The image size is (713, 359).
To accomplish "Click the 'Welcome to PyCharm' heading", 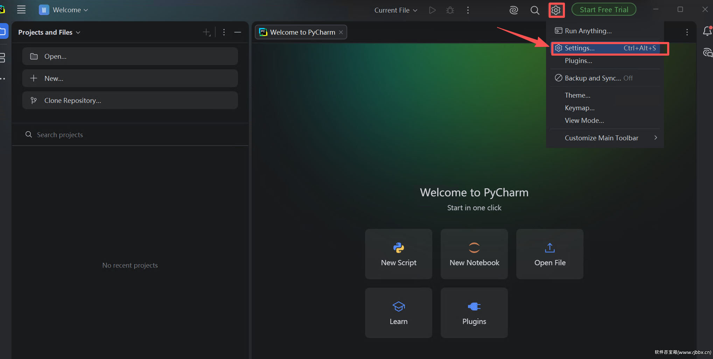I will pyautogui.click(x=474, y=192).
